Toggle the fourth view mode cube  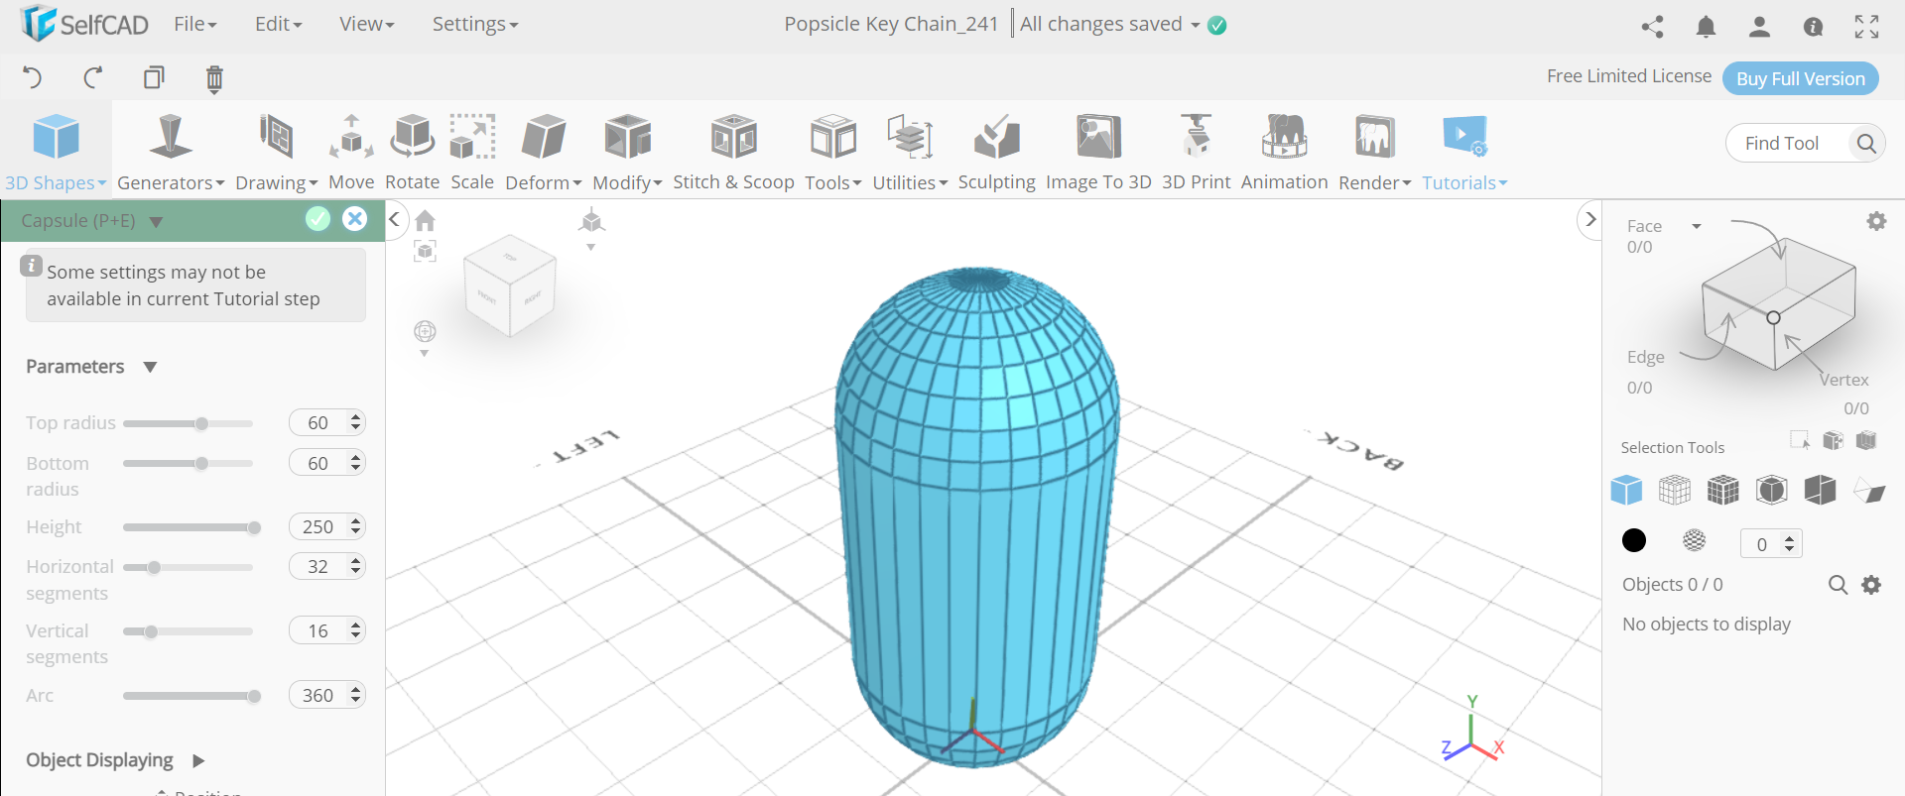pyautogui.click(x=1771, y=490)
